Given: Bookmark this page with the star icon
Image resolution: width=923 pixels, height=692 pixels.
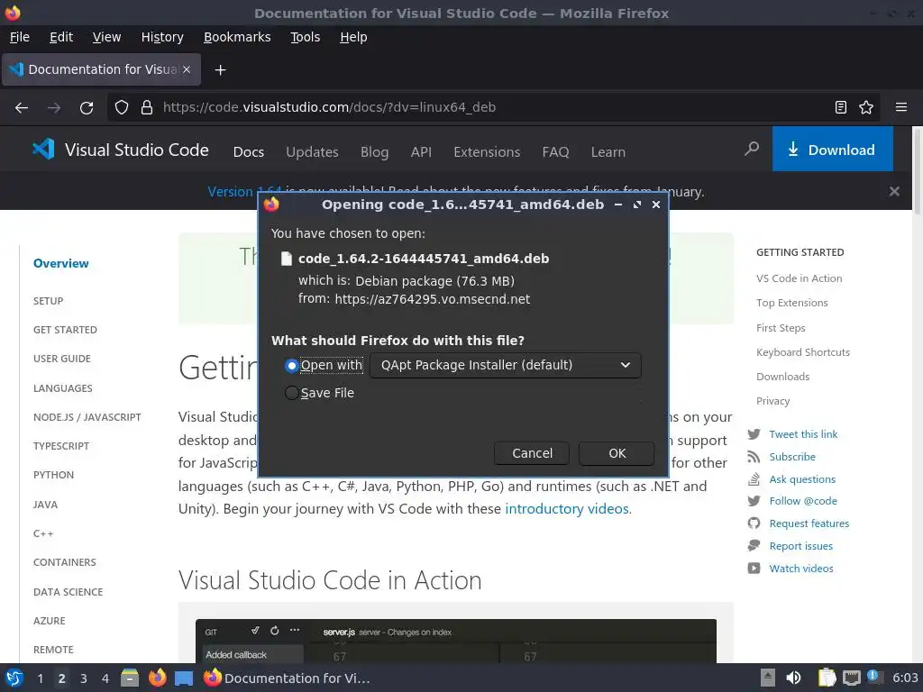Looking at the screenshot, I should click(866, 107).
